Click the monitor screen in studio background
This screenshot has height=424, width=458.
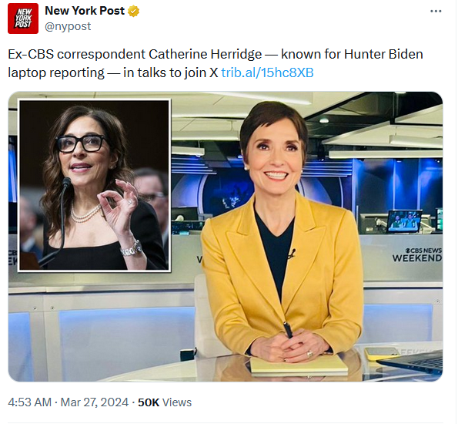(x=405, y=221)
